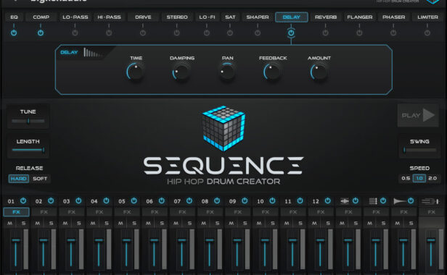Screen dimensions: 447x275
Task: Click the waveform channel icon
Action: 345,201
